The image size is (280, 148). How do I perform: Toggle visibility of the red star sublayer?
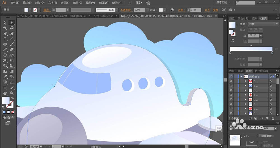tap(231, 95)
